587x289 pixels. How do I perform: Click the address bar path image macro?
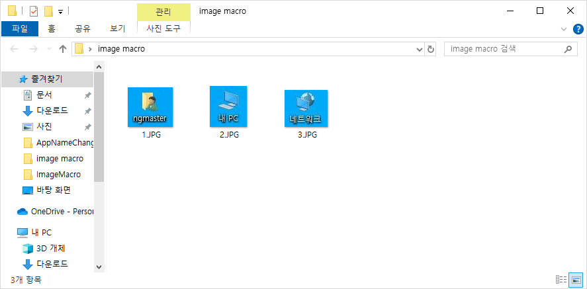(x=121, y=48)
